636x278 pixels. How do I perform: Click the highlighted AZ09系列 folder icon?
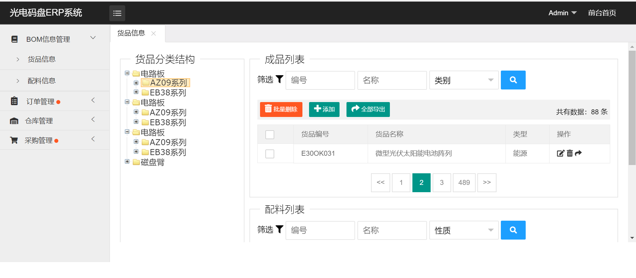point(146,83)
